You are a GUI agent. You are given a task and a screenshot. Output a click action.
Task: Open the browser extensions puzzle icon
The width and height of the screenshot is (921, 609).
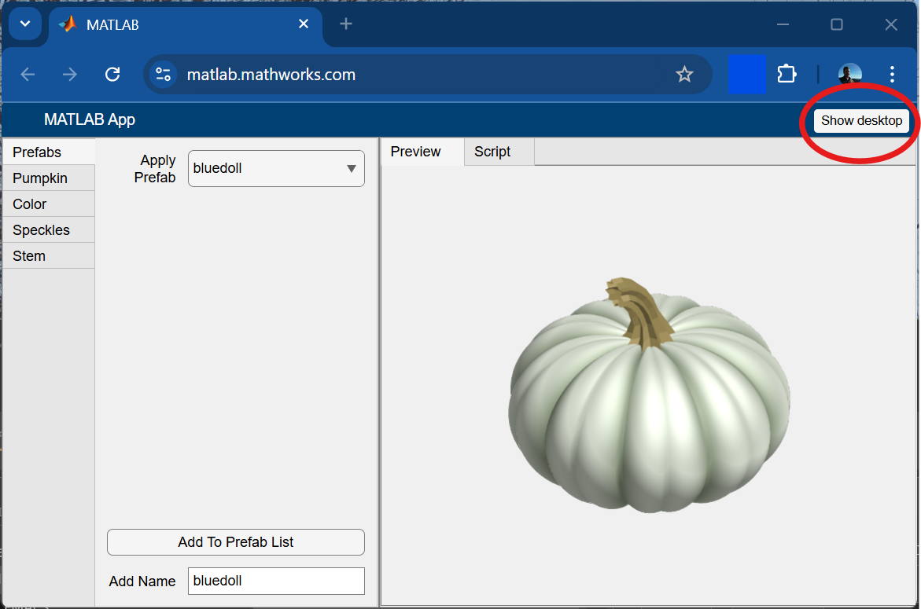click(x=787, y=75)
